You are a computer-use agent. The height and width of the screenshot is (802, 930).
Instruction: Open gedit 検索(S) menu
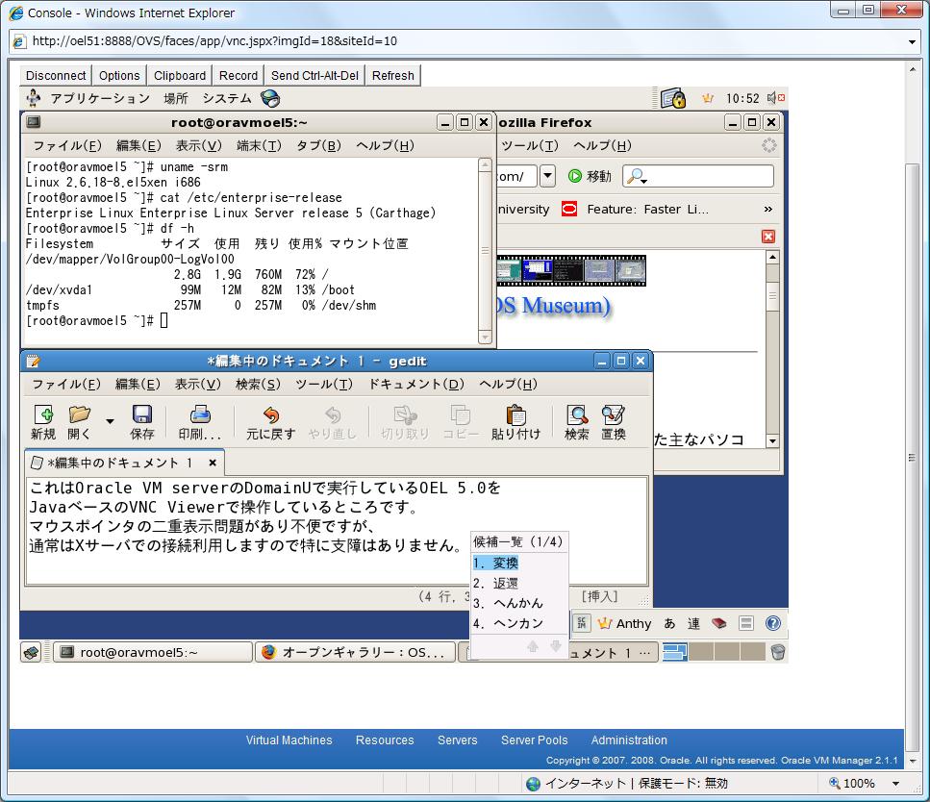[258, 384]
